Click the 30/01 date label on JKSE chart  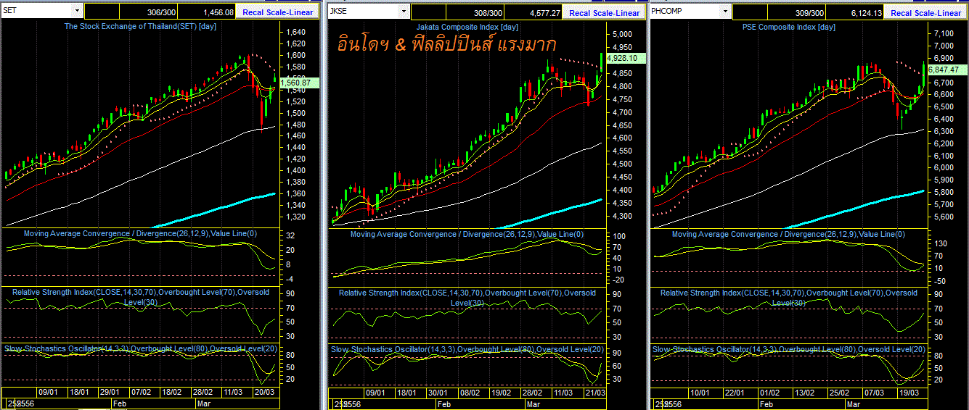[x=438, y=392]
